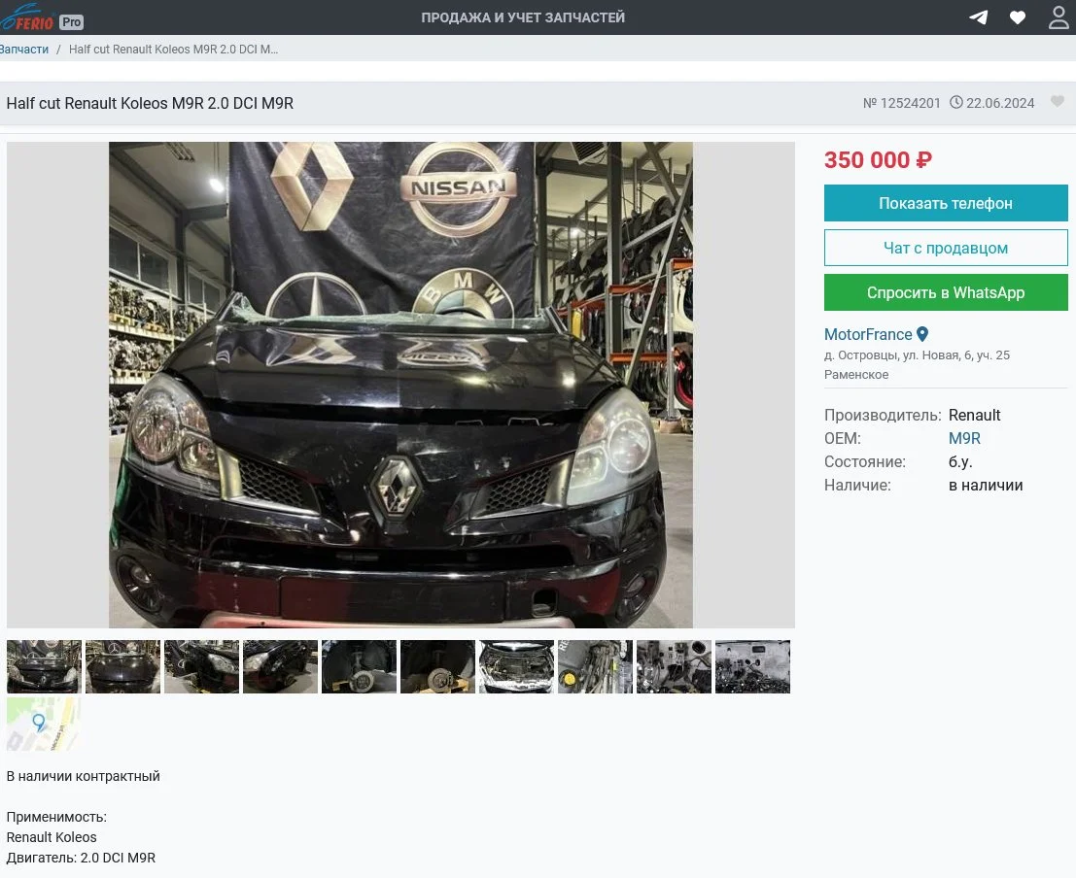Image resolution: width=1076 pixels, height=878 pixels.
Task: Open the MotorFrance seller link
Action: tap(868, 334)
